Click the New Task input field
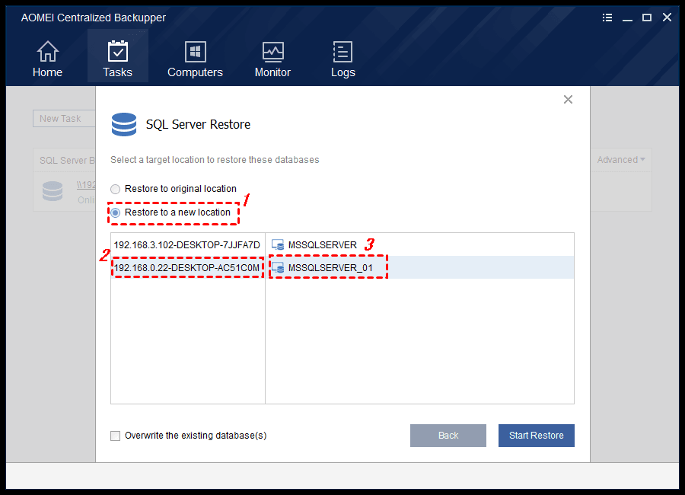The width and height of the screenshot is (685, 495). pos(64,118)
